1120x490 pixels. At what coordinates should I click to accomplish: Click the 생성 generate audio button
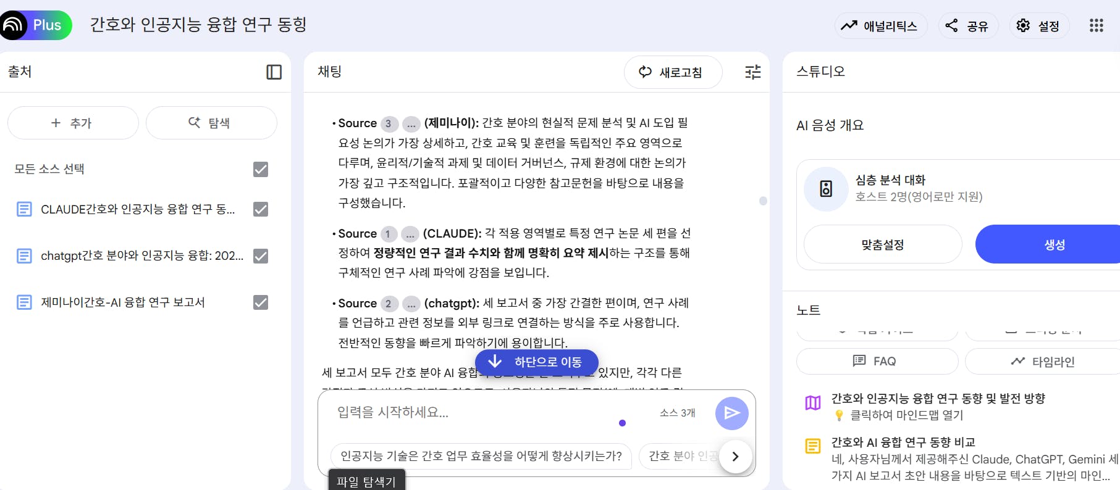click(x=1048, y=244)
